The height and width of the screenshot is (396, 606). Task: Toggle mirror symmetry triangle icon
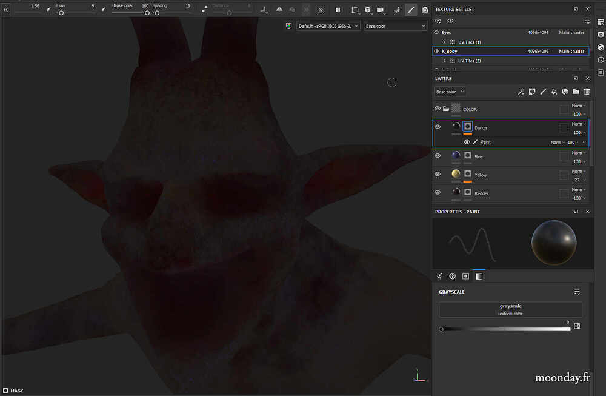279,9
